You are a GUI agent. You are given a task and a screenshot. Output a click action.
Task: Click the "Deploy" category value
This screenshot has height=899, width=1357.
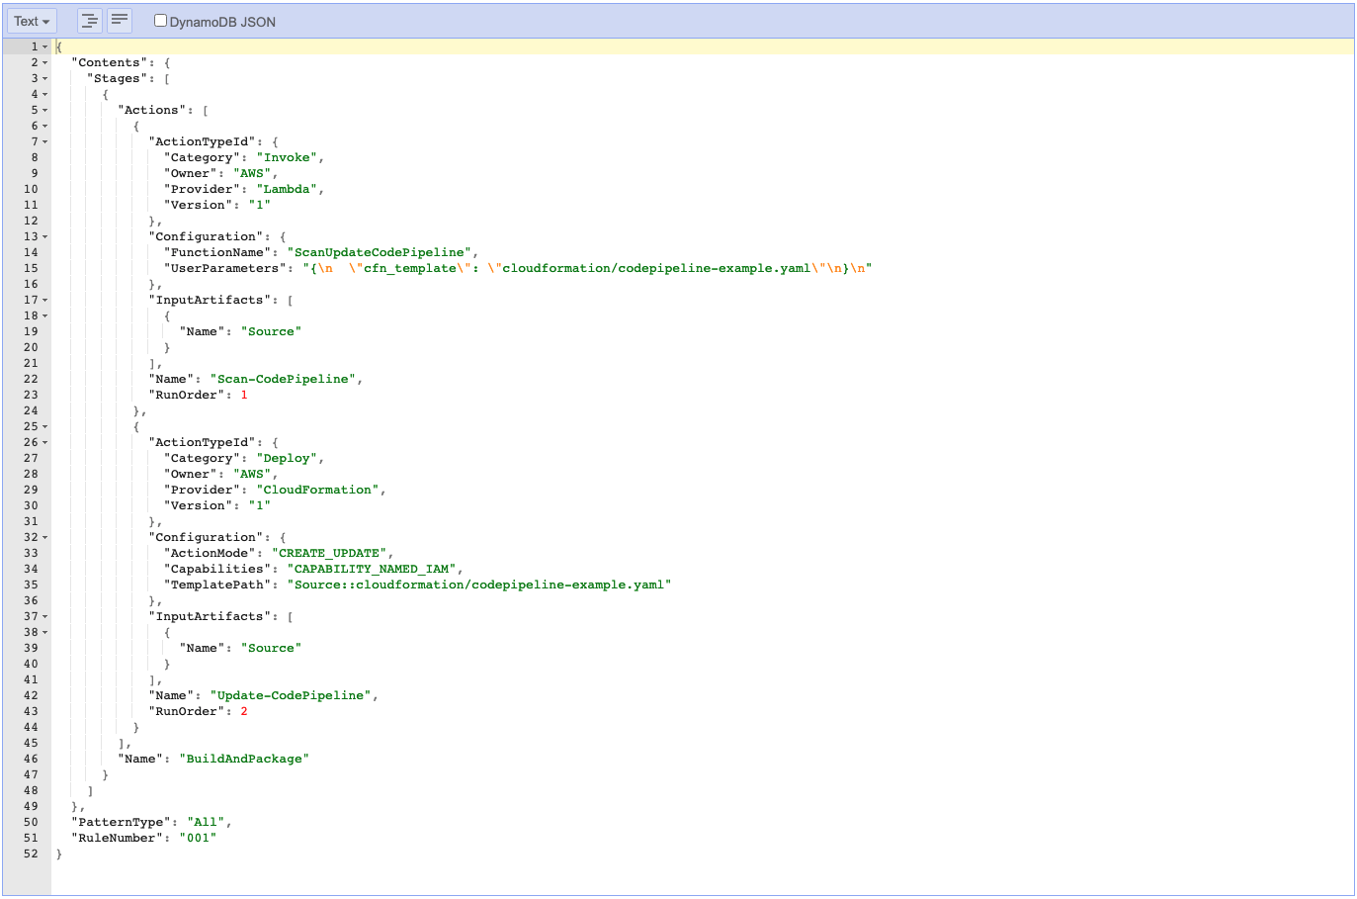pos(287,459)
